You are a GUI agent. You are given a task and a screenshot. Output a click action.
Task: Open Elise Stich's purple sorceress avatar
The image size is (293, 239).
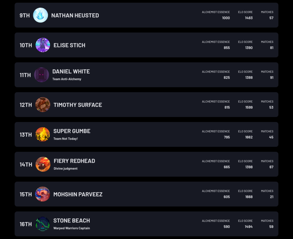pos(43,45)
